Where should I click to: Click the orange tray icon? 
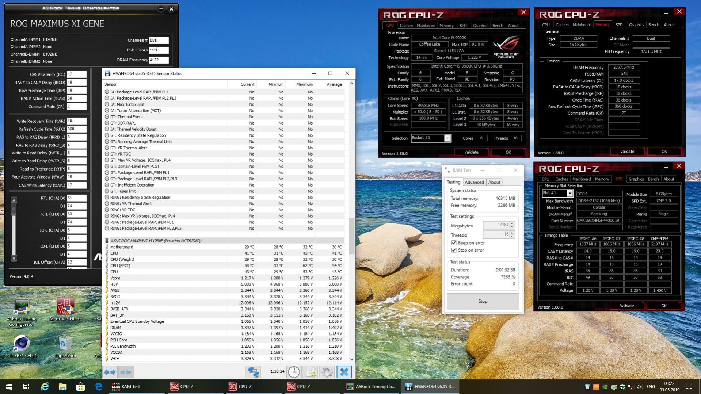(x=596, y=387)
